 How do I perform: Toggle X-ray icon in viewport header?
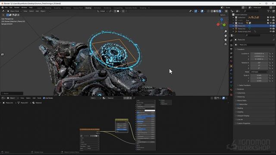(x=208, y=11)
